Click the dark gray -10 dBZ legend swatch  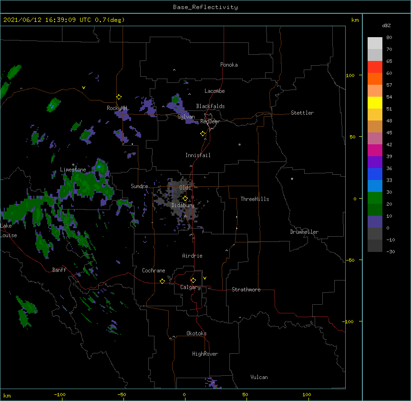pos(375,246)
